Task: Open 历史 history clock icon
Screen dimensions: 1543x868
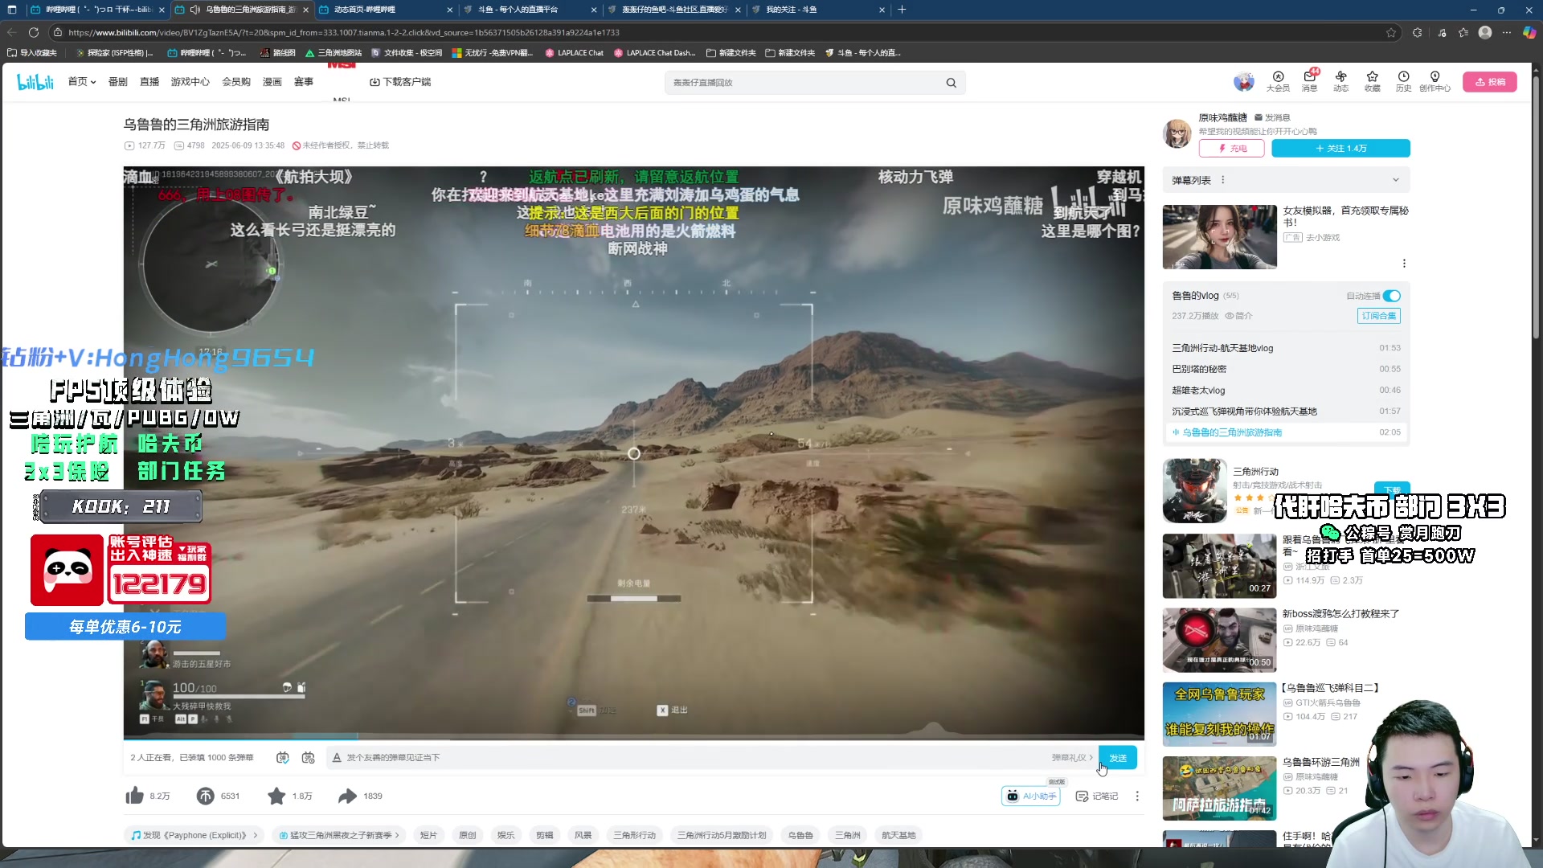Action: [x=1403, y=81]
